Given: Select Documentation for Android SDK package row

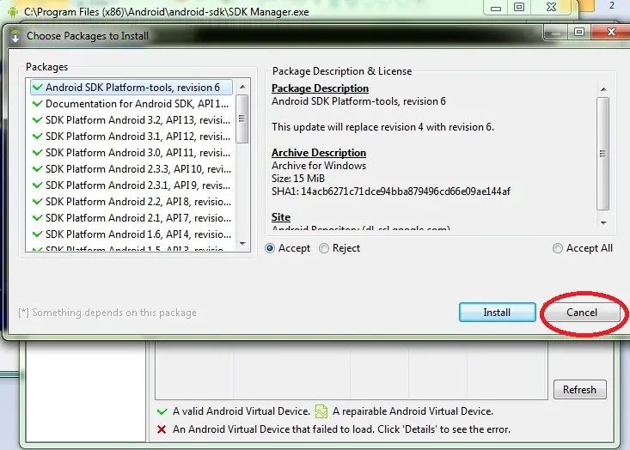Looking at the screenshot, I should [132, 104].
